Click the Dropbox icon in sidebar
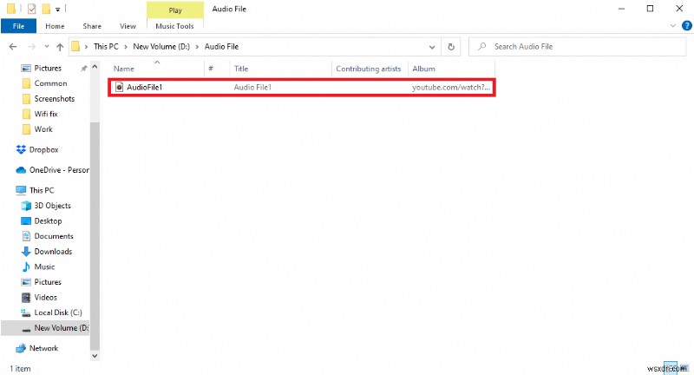This screenshot has width=694, height=375. (x=21, y=149)
